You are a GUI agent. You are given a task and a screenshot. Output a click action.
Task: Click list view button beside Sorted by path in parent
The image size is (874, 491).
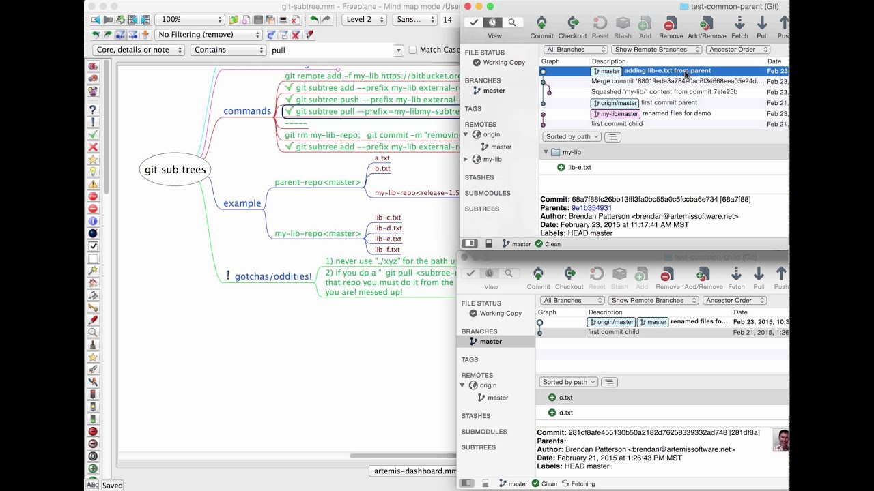coord(613,136)
